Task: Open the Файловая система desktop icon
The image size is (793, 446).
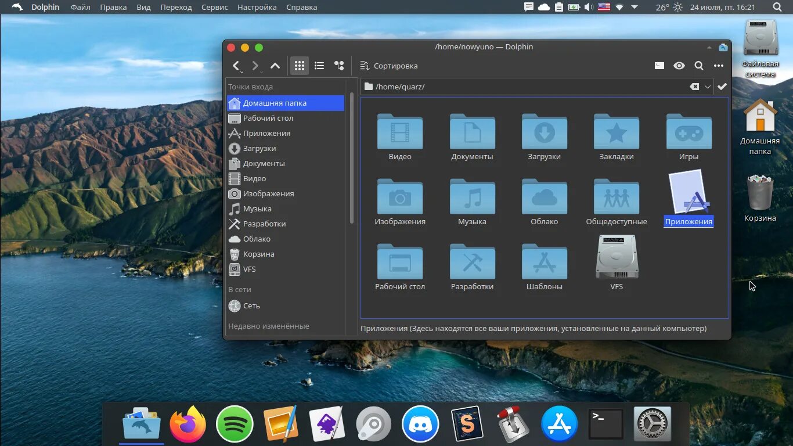Action: [760, 49]
